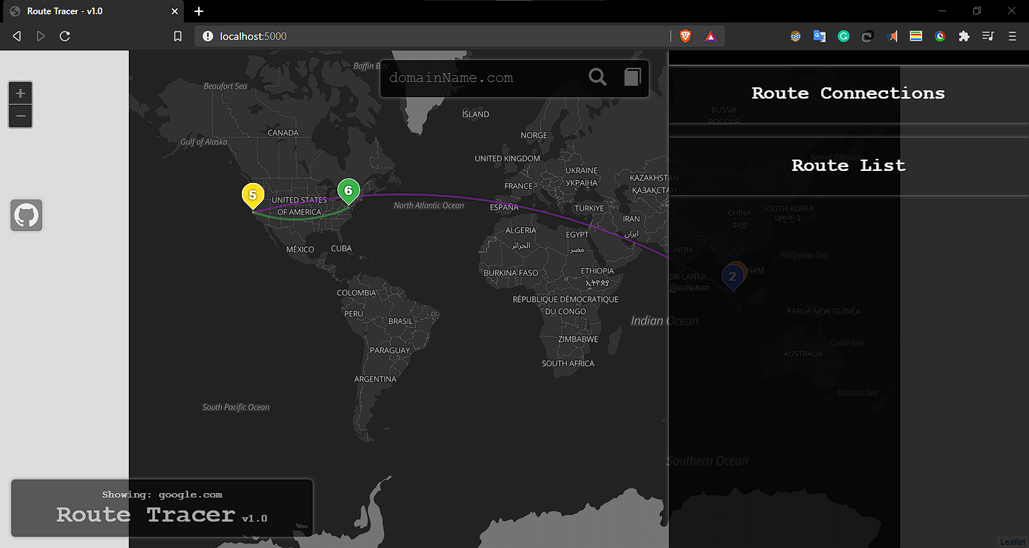The image size is (1029, 548).
Task: Click the UNITED STATES OF AMERICA map label
Action: point(299,206)
